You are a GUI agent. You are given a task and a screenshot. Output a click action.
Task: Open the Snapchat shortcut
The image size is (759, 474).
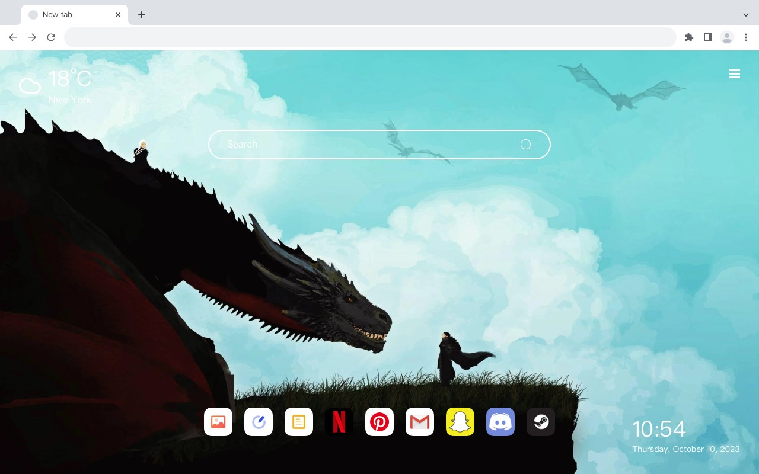[460, 422]
